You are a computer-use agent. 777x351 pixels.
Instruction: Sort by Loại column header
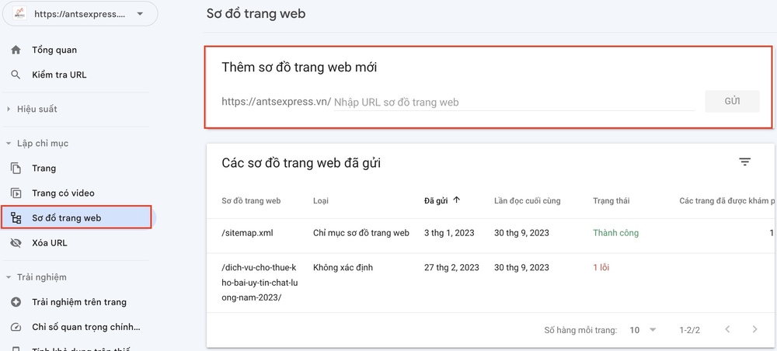pos(321,200)
